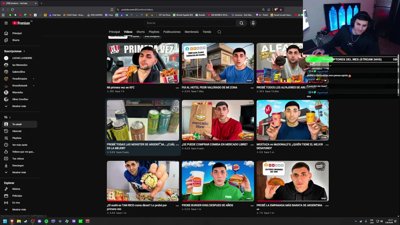Click the search magnifier button

(241, 23)
